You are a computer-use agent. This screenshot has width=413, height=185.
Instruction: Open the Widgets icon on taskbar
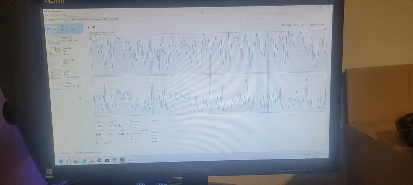(x=84, y=161)
